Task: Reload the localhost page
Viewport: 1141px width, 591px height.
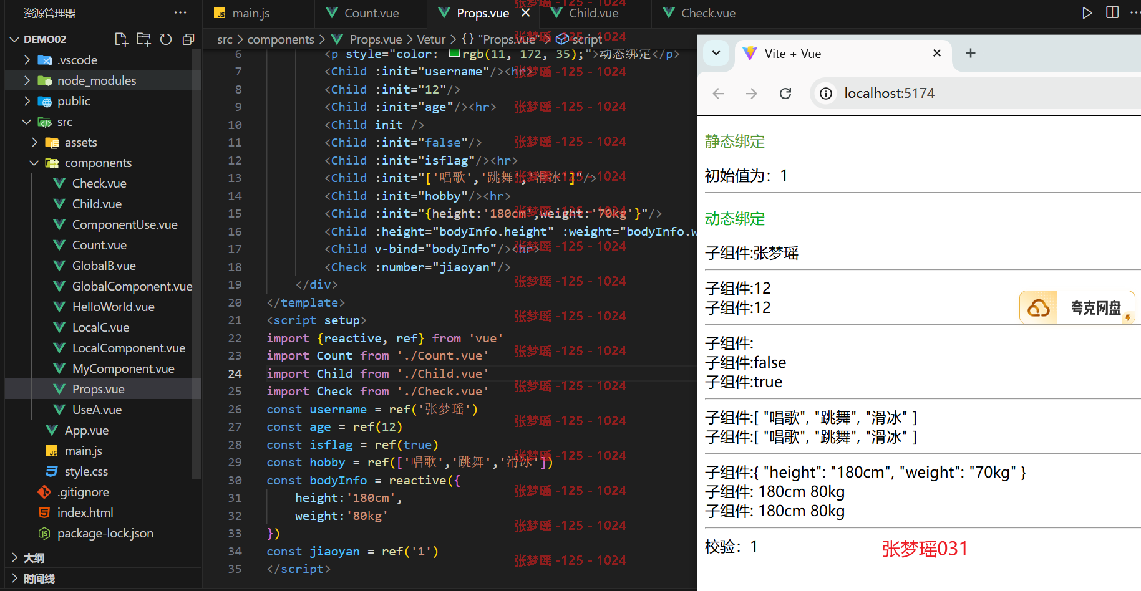Action: [785, 94]
